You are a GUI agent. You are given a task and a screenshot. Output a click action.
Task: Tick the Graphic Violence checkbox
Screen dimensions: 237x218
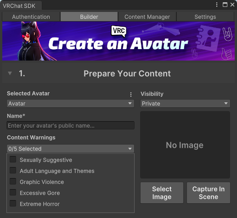pos(13,181)
